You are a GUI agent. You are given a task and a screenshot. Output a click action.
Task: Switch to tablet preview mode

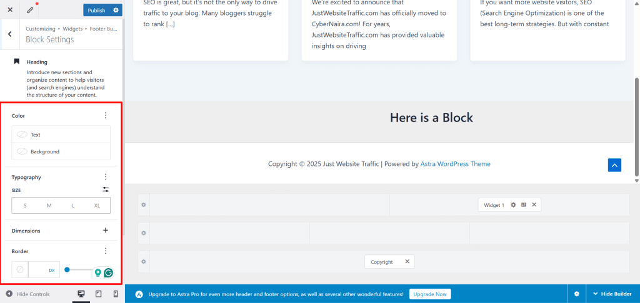click(98, 294)
